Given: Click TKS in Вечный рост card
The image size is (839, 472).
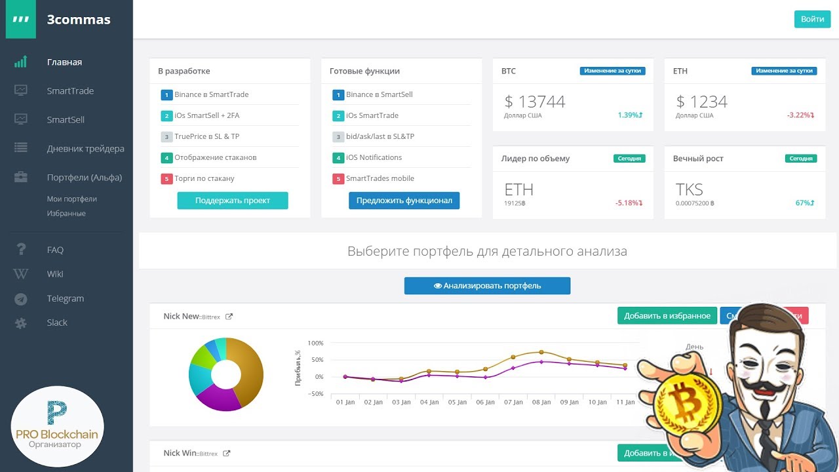Looking at the screenshot, I should (x=690, y=190).
